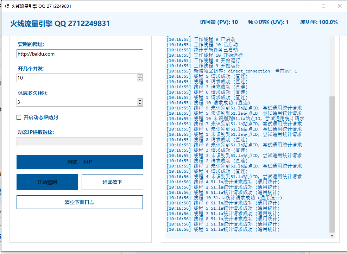Click log line 线程 10 请求成功 (直连)
The width and height of the screenshot is (347, 254).
pyautogui.click(x=208, y=103)
